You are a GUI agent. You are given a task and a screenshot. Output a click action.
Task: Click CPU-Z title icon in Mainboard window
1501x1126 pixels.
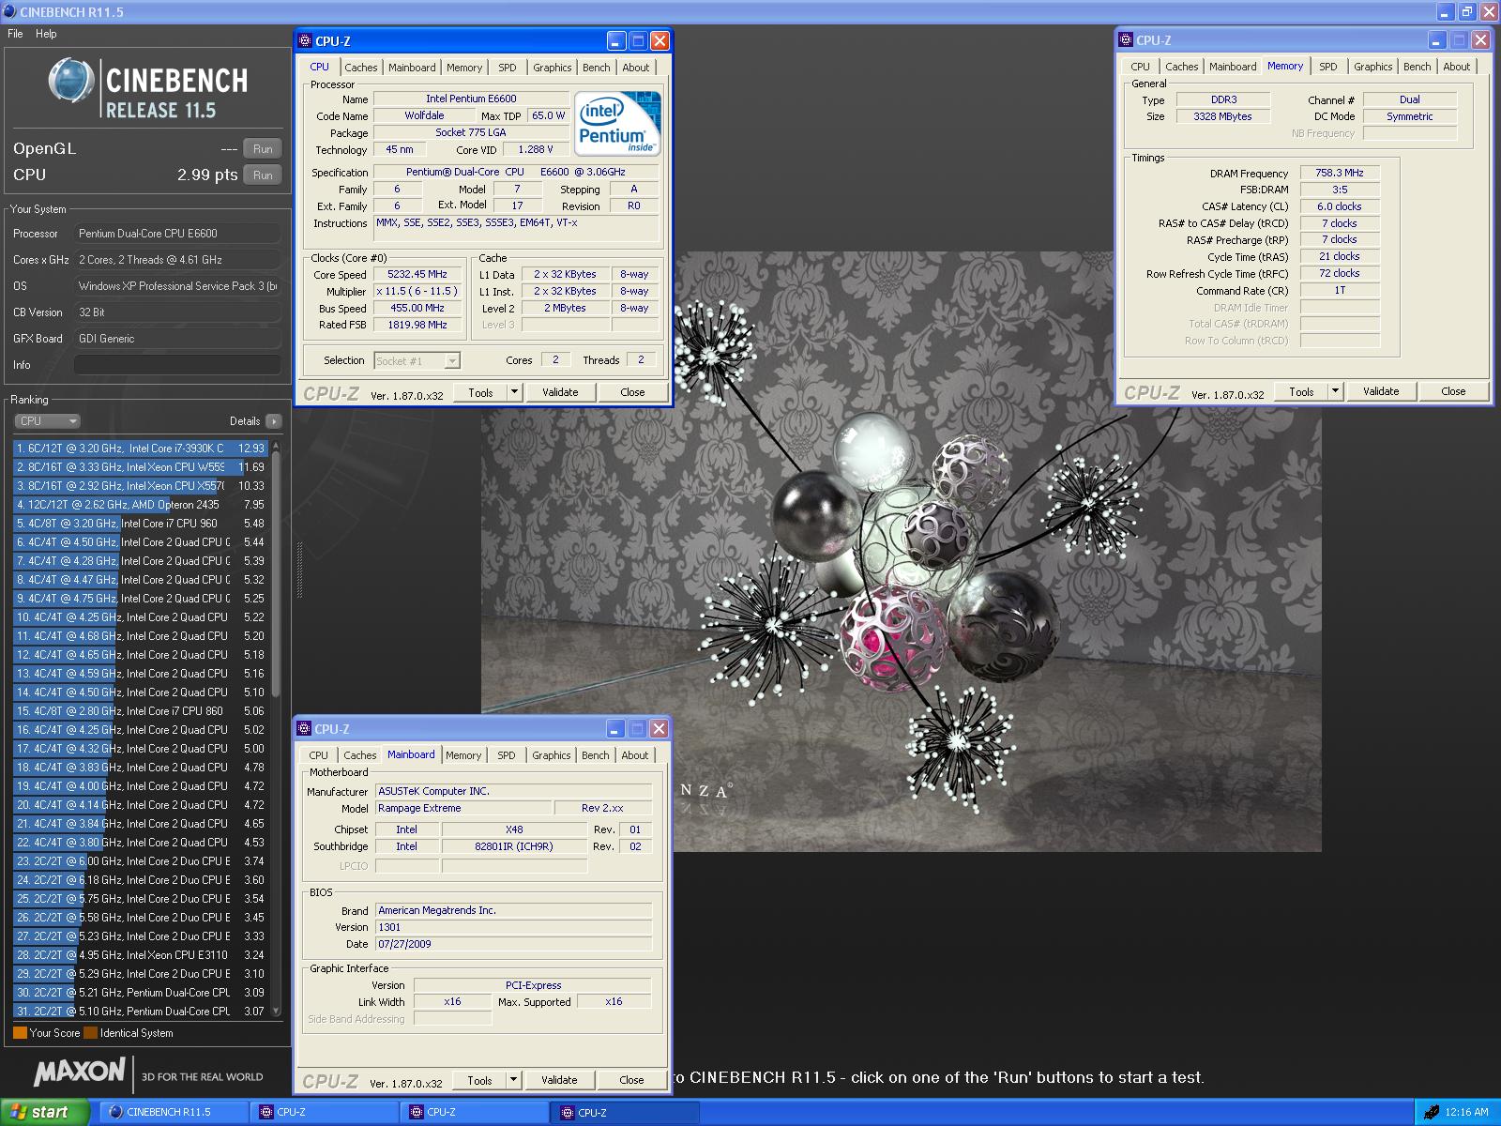[x=304, y=729]
